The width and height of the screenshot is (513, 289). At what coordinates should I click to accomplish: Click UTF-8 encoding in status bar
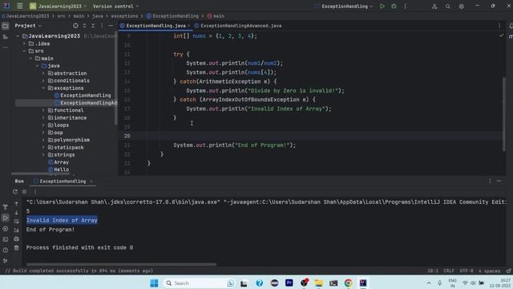click(467, 271)
